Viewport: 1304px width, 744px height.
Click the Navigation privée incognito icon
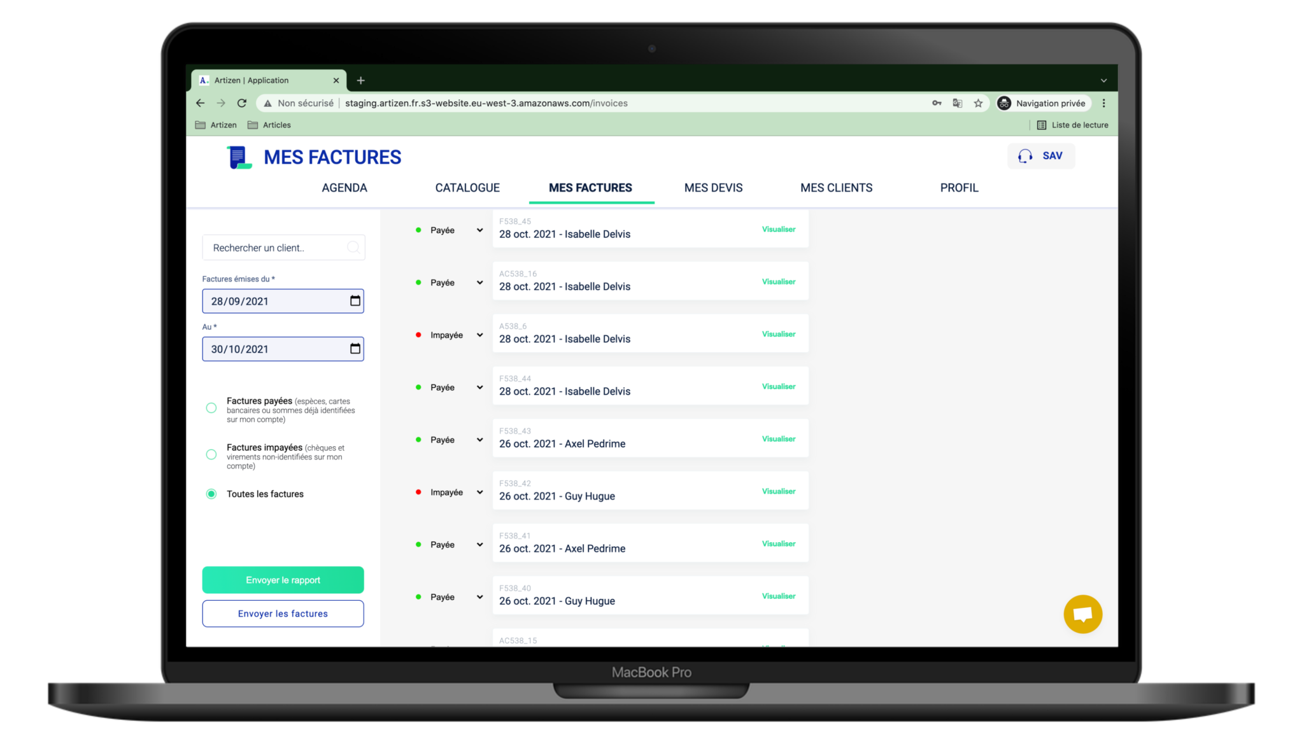click(1004, 103)
